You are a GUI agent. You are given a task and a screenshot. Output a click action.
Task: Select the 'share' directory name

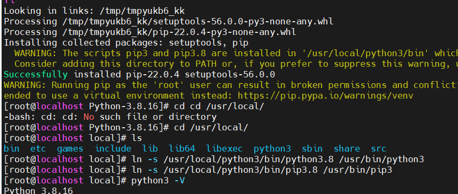coord(347,148)
